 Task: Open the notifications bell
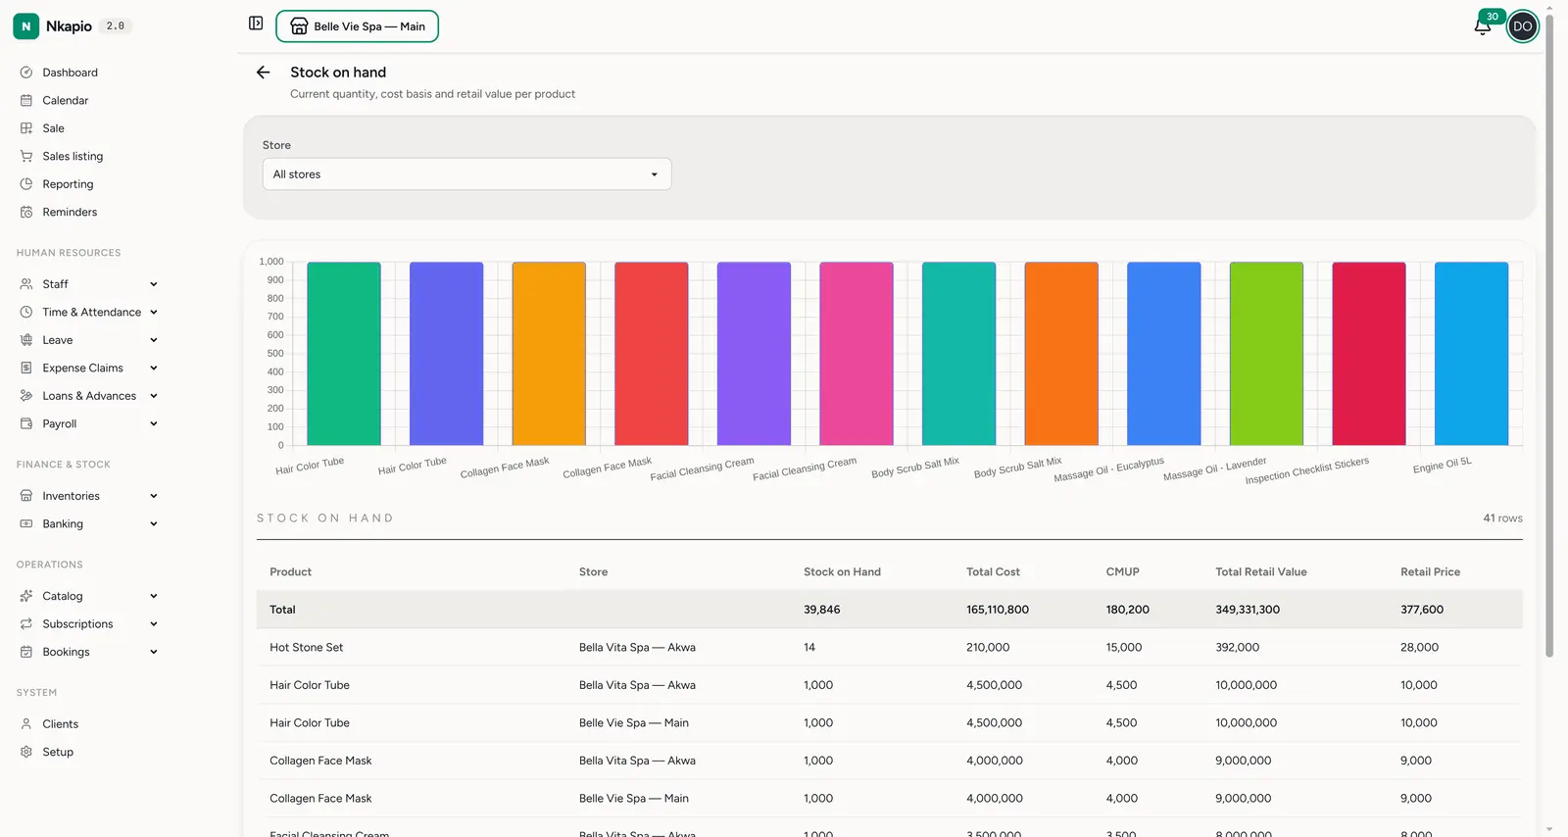pos(1483,26)
